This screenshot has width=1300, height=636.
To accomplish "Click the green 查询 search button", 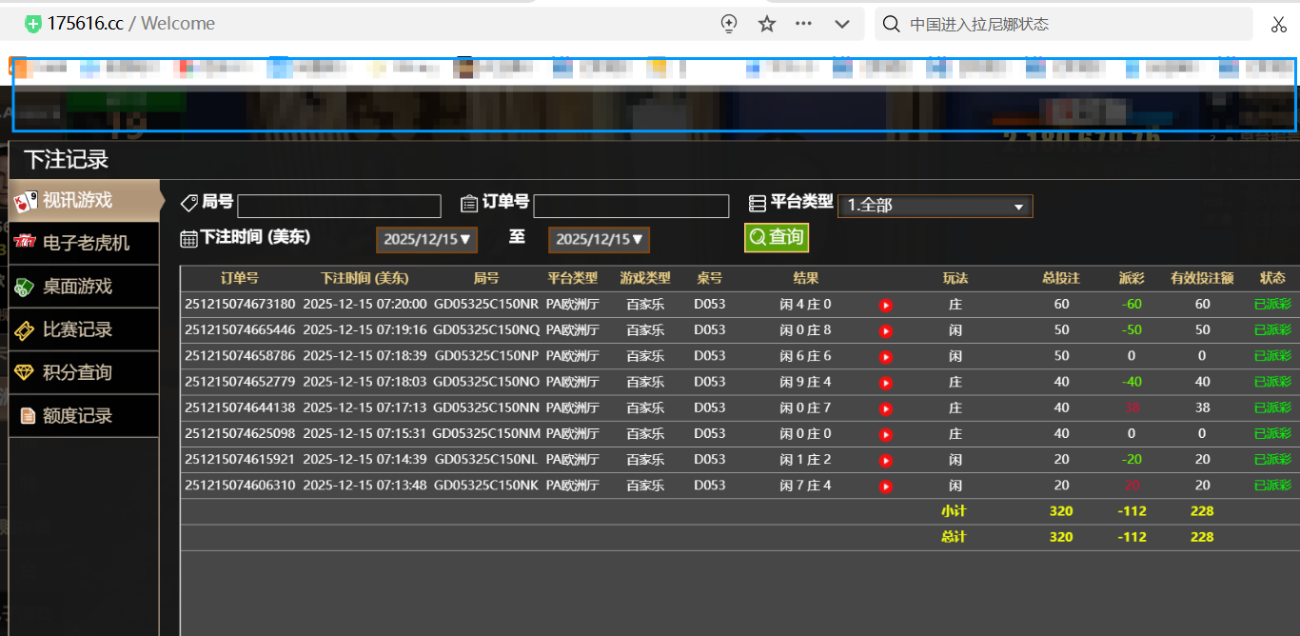I will pos(777,237).
